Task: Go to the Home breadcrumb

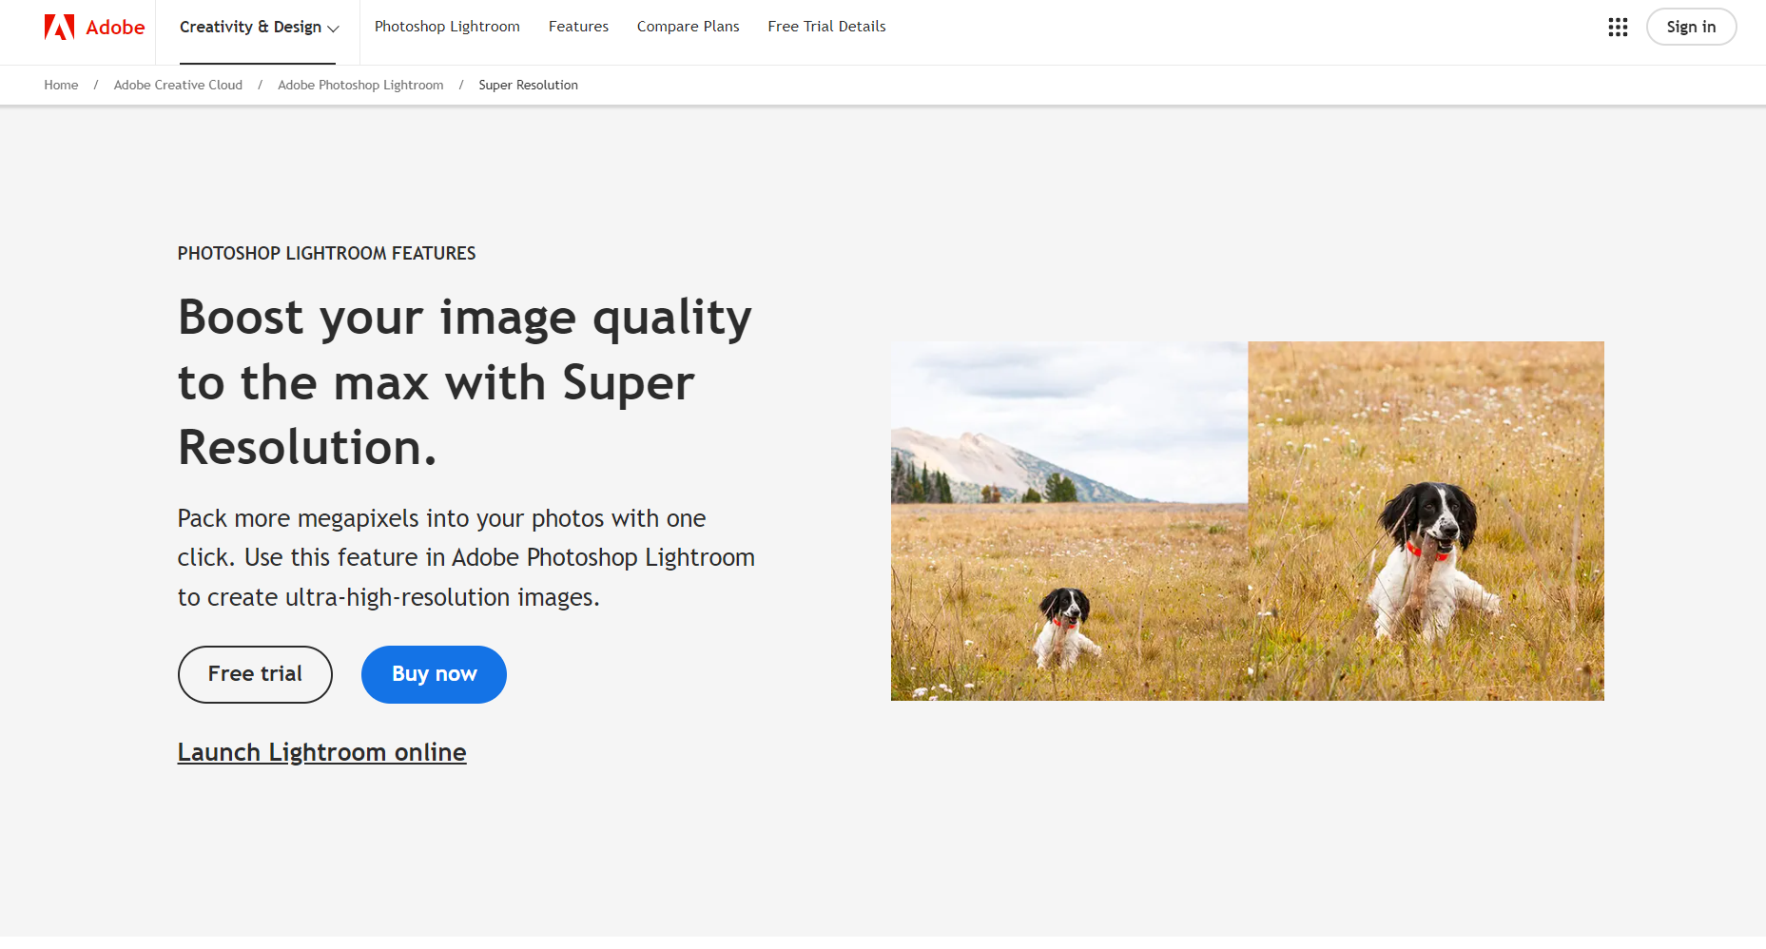Action: (61, 85)
